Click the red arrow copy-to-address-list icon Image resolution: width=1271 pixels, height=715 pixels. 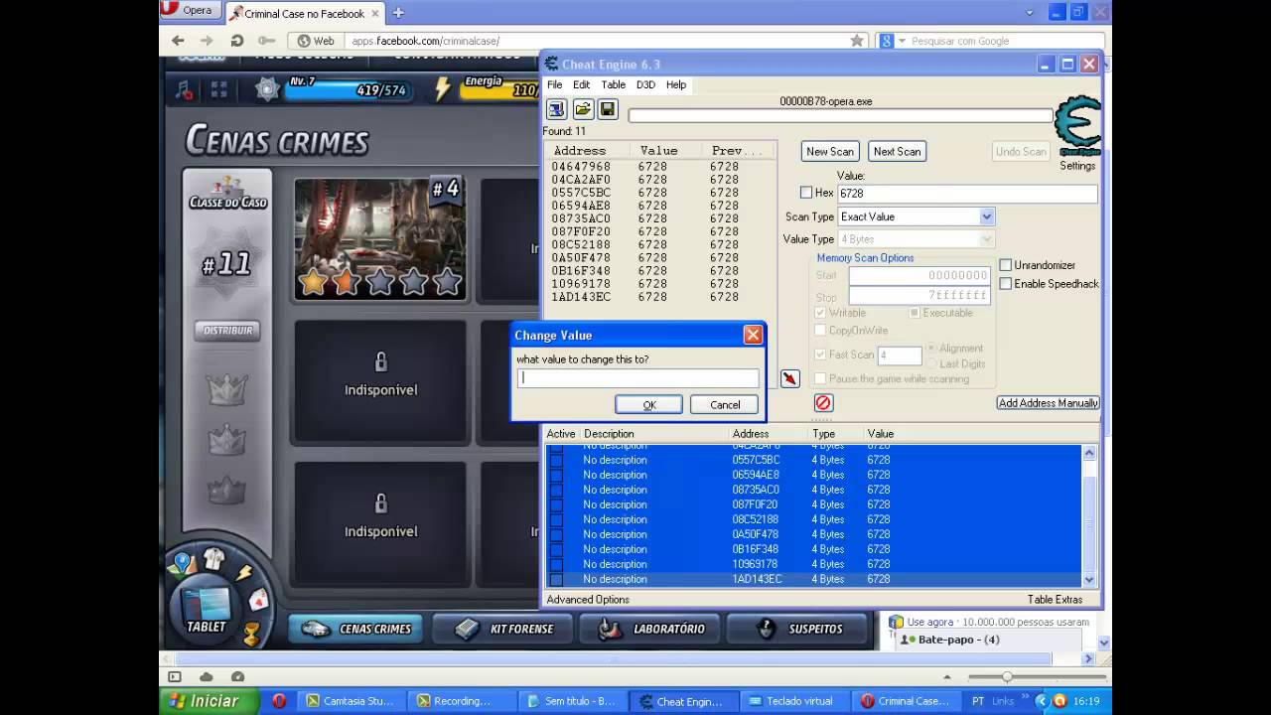(789, 378)
